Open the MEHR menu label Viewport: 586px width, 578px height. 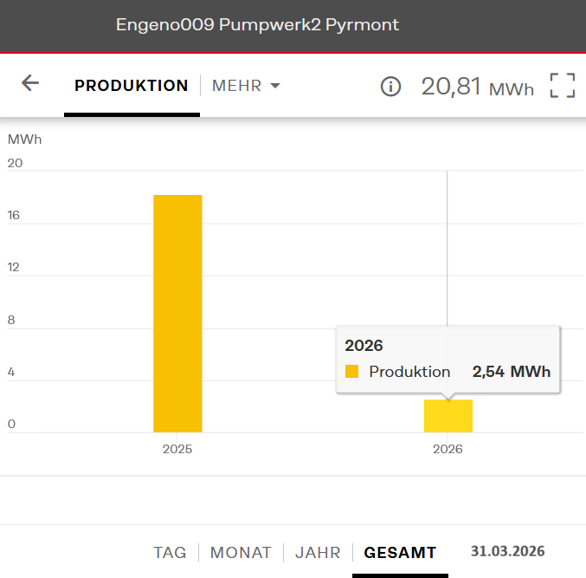tap(236, 86)
